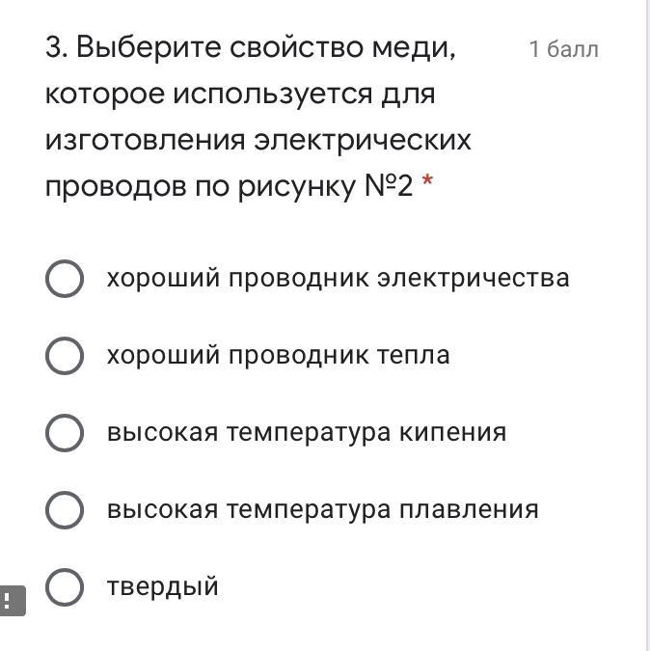This screenshot has width=650, height=651.
Task: Mark the radio button for 'высокая температура плавления'
Action: (x=65, y=510)
